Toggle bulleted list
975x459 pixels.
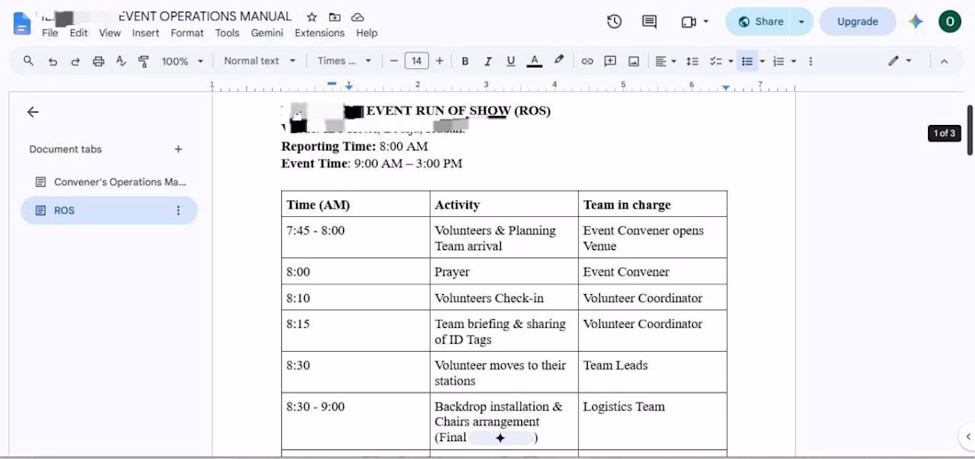tap(747, 61)
